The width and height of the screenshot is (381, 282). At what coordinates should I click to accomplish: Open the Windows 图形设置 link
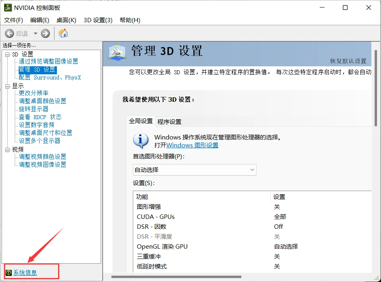click(x=192, y=145)
